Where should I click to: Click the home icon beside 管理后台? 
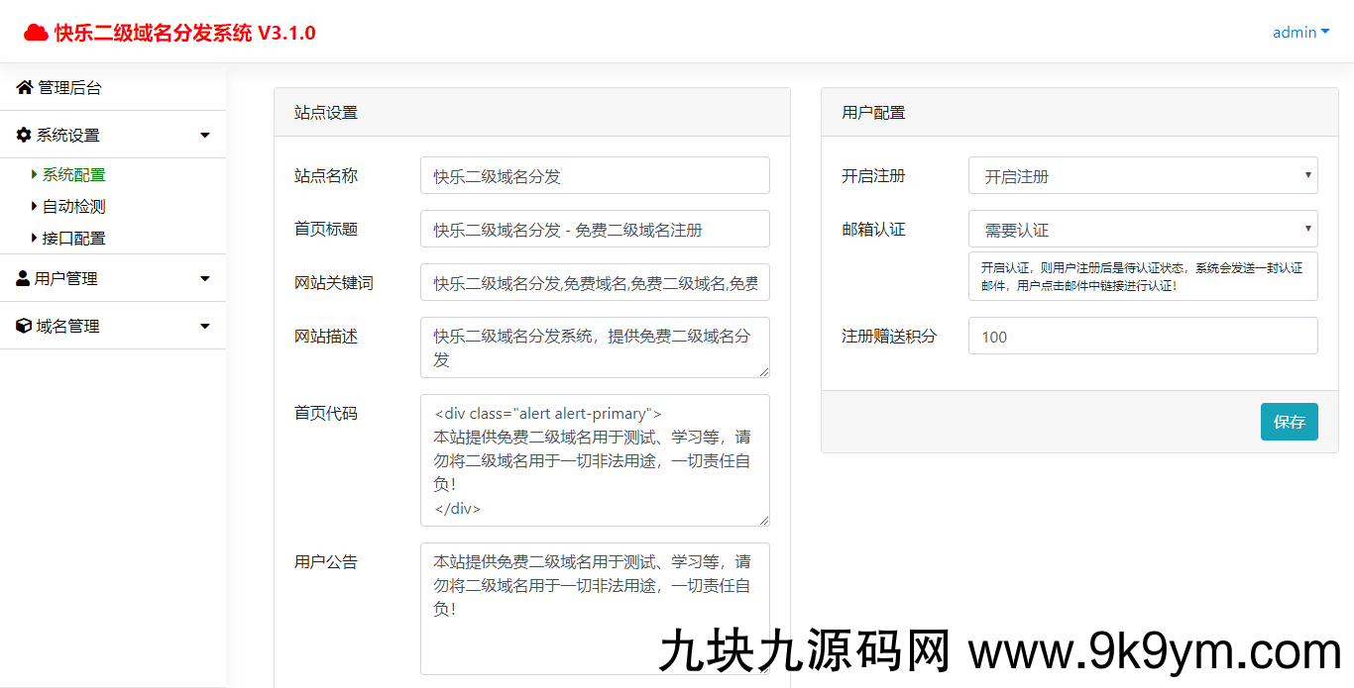click(x=25, y=88)
